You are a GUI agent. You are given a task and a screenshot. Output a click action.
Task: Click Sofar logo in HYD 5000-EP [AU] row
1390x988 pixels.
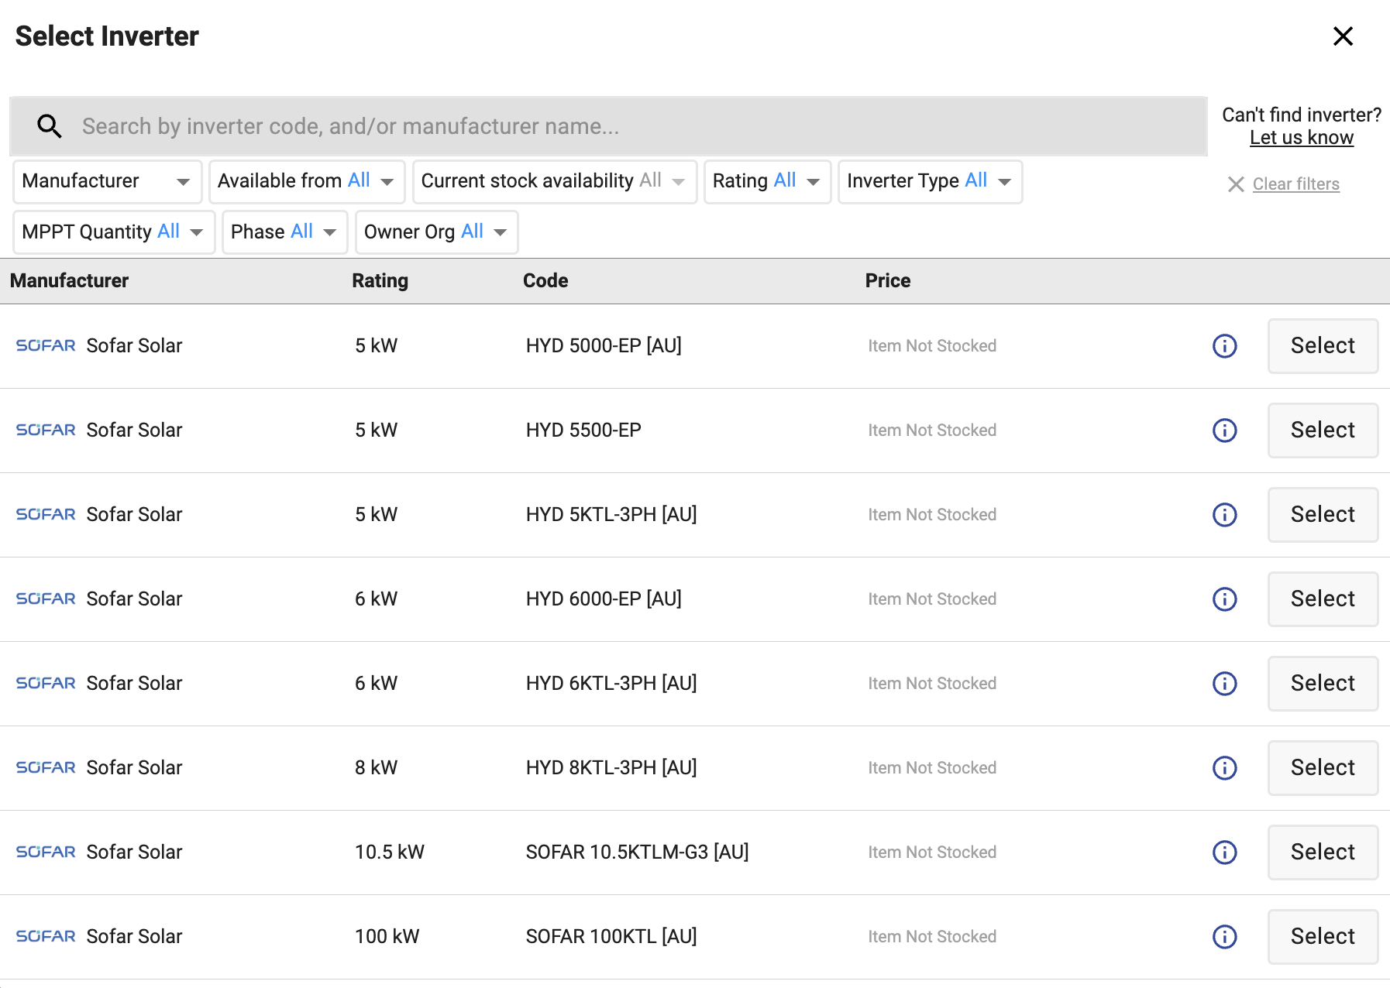click(x=46, y=345)
